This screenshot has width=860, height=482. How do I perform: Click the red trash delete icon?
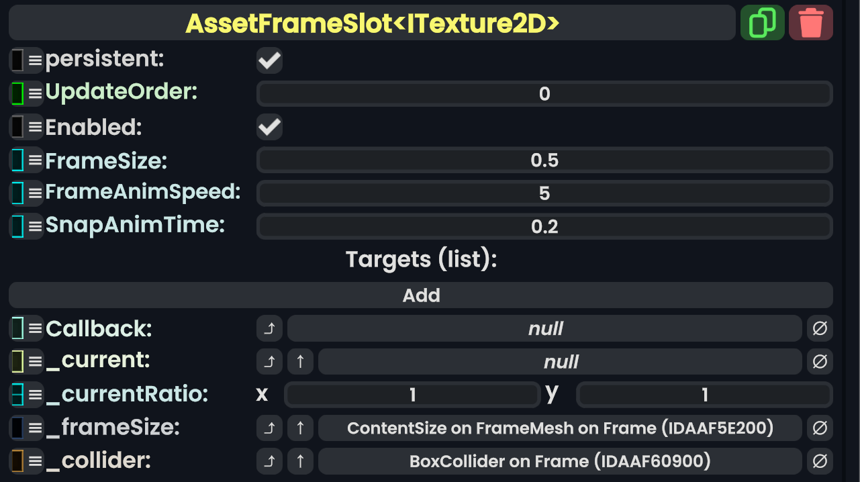(811, 23)
